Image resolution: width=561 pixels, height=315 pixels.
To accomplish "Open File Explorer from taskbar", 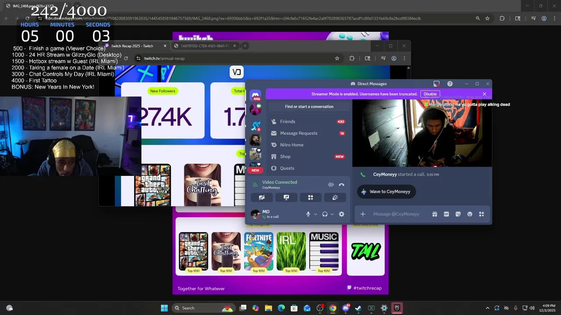I will pyautogui.click(x=268, y=308).
